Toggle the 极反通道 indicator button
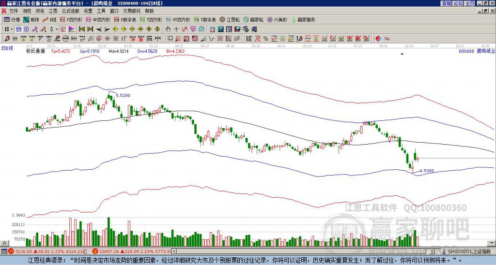This screenshot has height=265, width=496. click(x=35, y=51)
